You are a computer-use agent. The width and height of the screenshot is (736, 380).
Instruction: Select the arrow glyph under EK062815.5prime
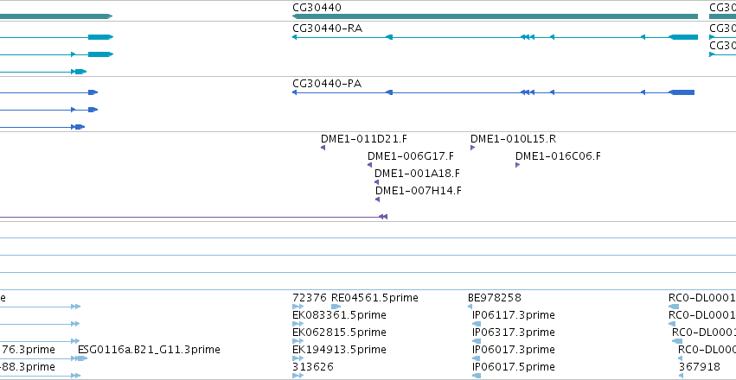tap(298, 341)
